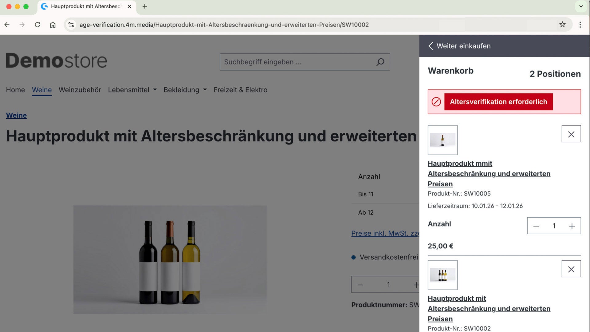Screen dimensions: 590x332
Task: Open Freizeit & Elektro navigation item
Action: tap(240, 90)
